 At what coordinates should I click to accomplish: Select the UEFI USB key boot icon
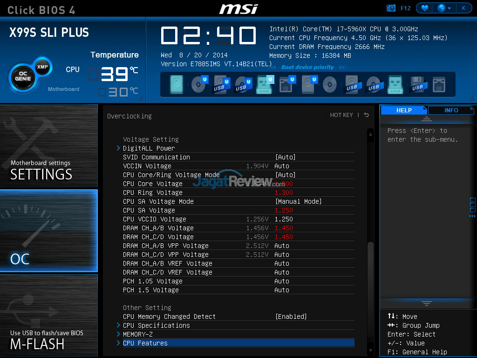(265, 84)
